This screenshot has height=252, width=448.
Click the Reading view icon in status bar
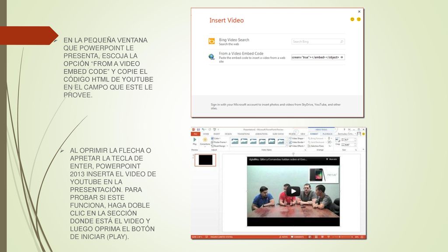[322, 237]
